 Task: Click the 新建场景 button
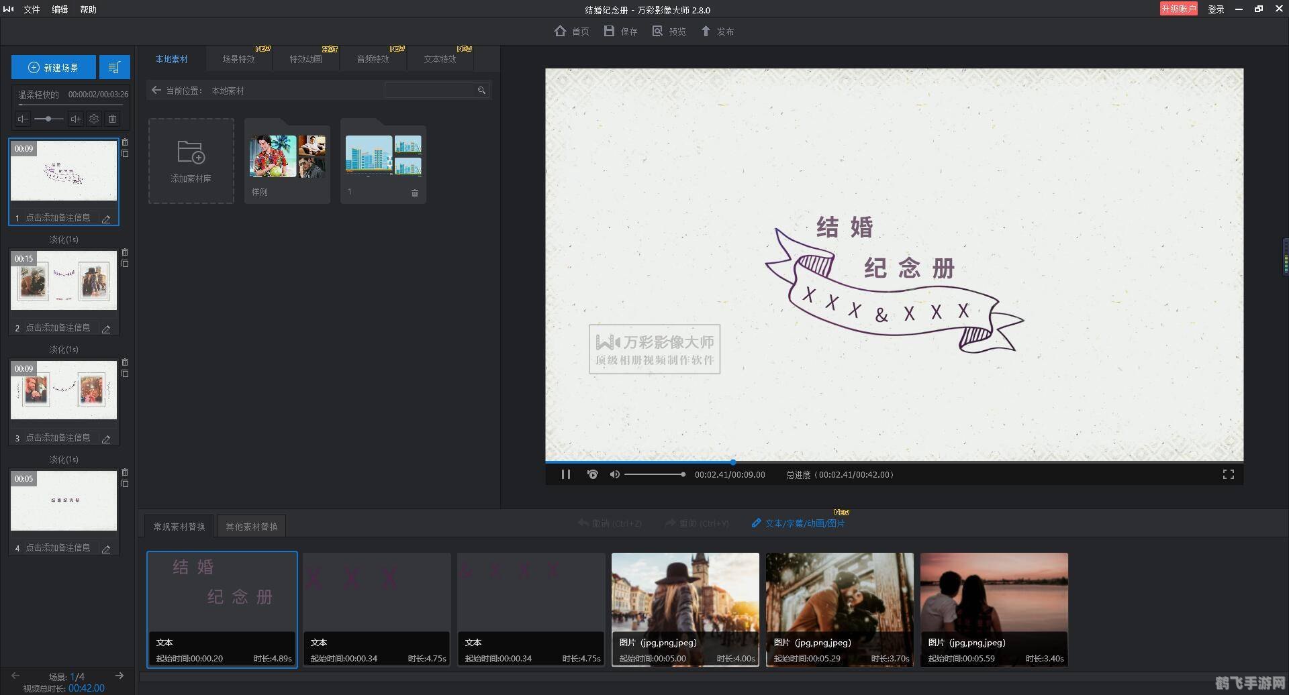(x=54, y=67)
